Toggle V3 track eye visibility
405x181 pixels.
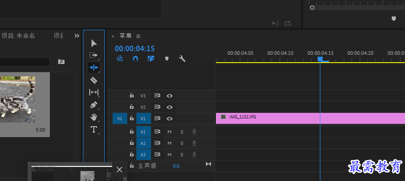pos(169,96)
